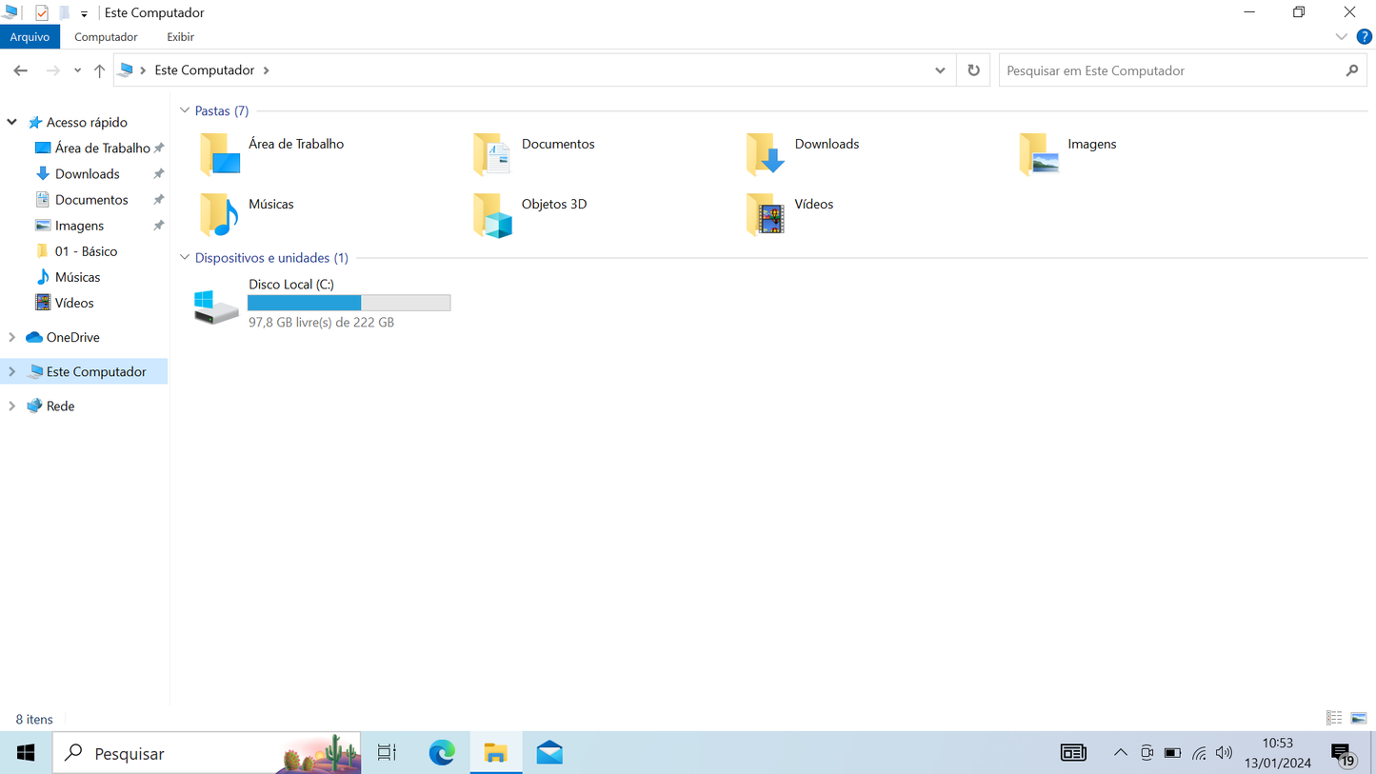The width and height of the screenshot is (1376, 774).
Task: Open the help question mark icon
Action: point(1364,37)
